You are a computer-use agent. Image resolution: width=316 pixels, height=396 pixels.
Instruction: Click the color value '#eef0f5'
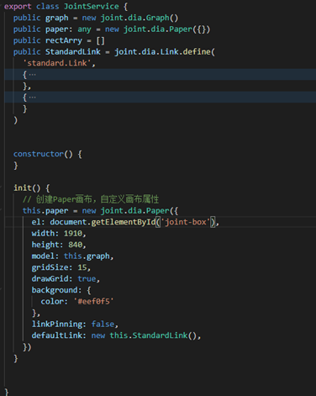pos(93,302)
